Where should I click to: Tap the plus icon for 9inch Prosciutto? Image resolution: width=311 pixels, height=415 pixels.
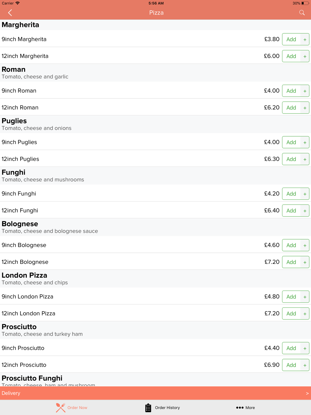point(305,348)
